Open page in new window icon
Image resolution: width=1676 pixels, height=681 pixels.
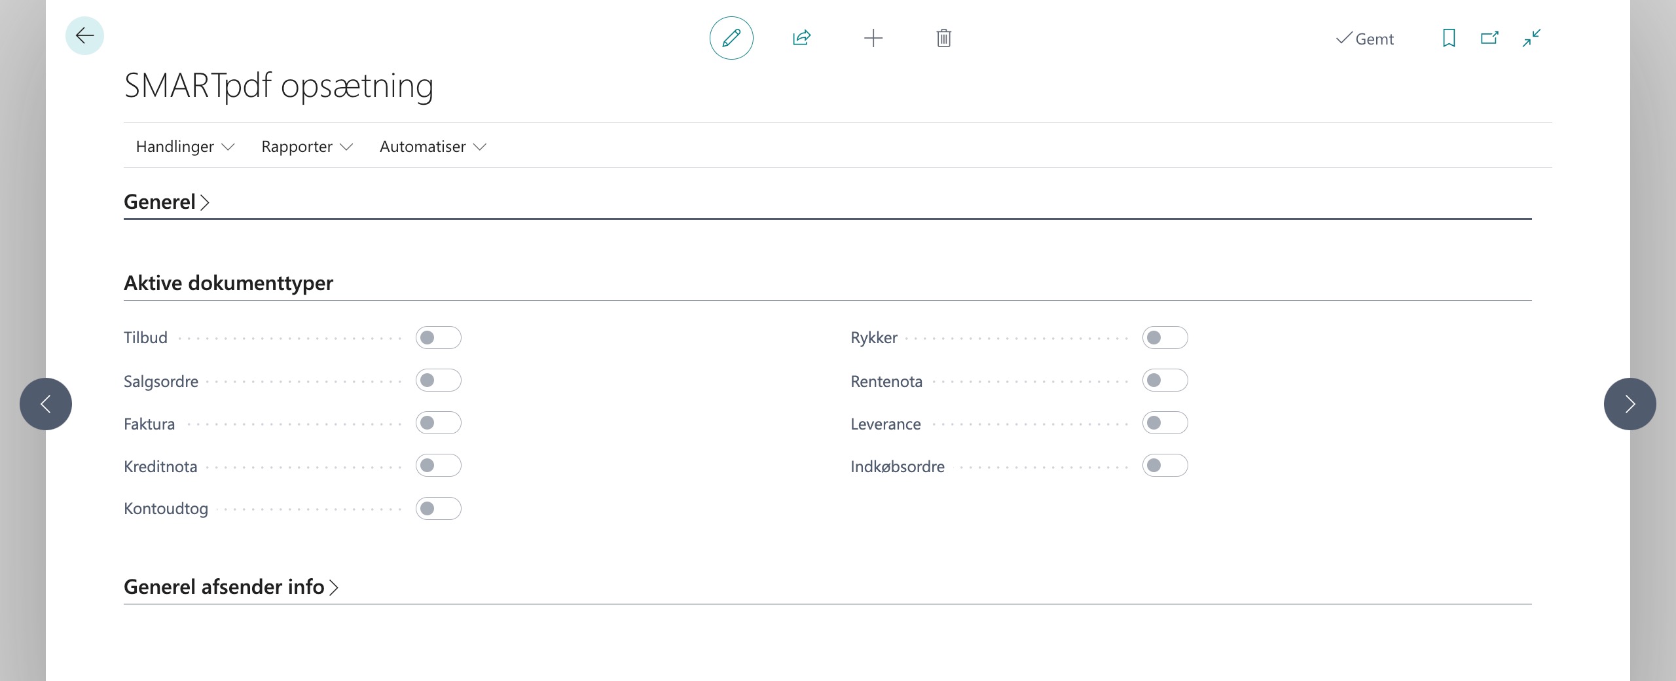[1489, 38]
